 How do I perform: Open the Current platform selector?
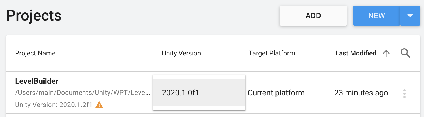[x=276, y=93]
